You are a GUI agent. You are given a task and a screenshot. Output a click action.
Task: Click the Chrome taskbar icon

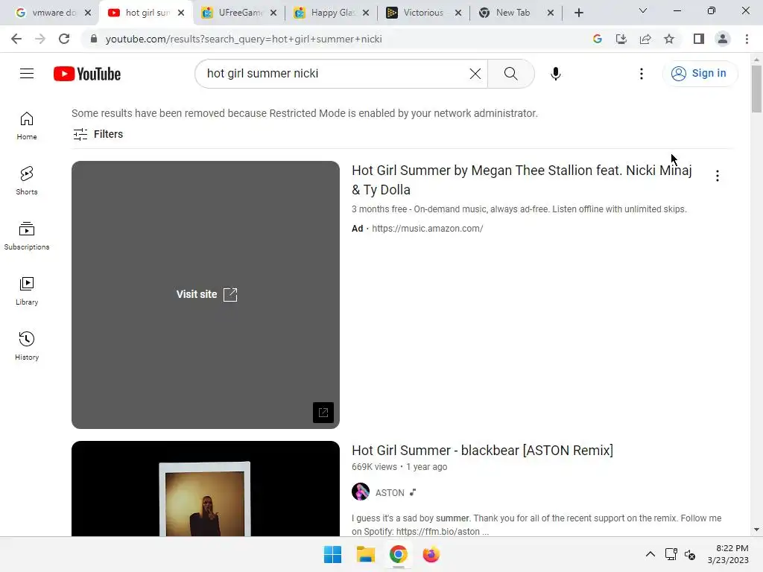[398, 554]
